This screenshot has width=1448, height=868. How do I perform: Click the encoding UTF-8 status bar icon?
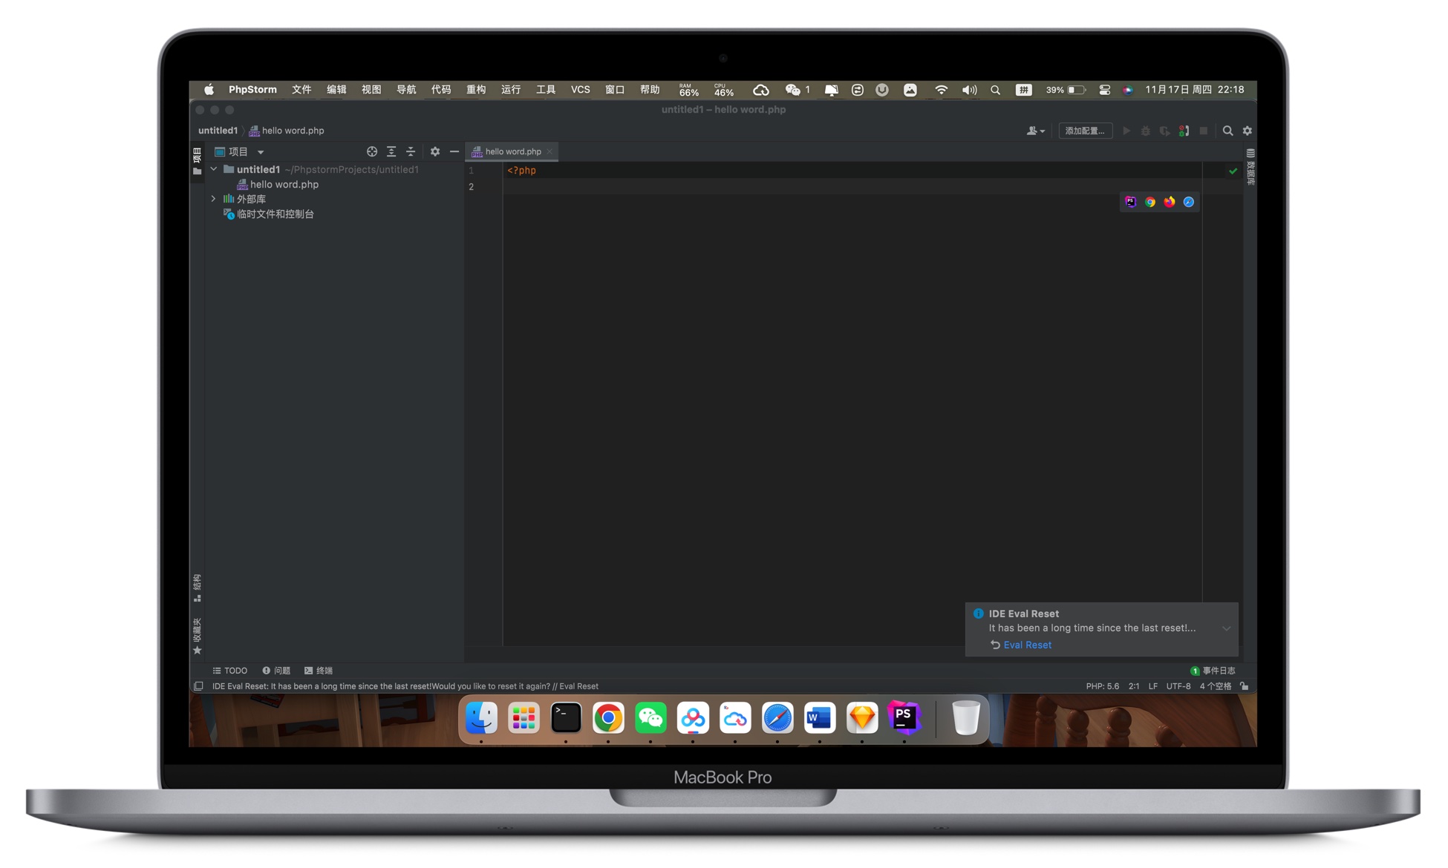tap(1181, 686)
